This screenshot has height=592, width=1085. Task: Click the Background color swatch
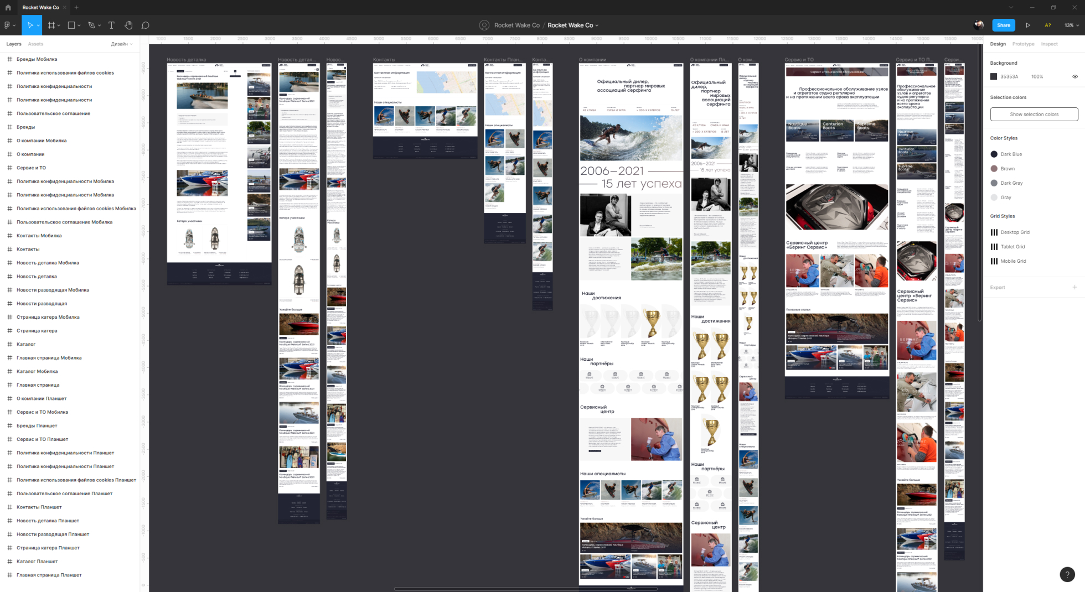click(994, 77)
